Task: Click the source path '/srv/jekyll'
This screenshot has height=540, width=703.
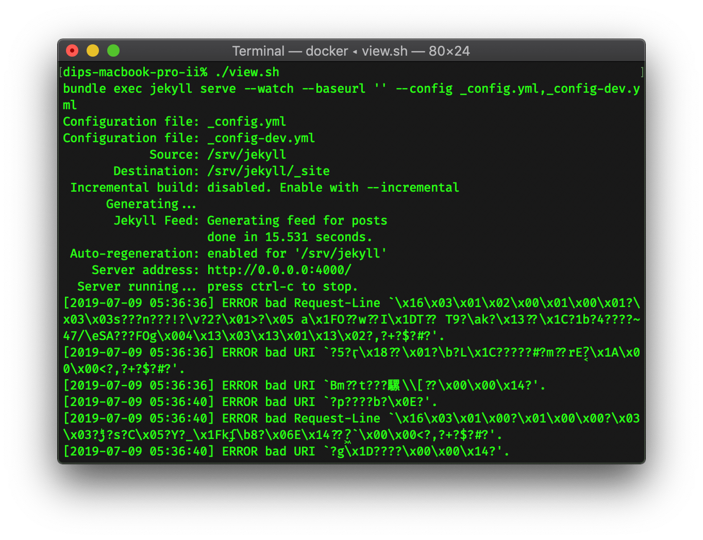Action: pyautogui.click(x=246, y=155)
